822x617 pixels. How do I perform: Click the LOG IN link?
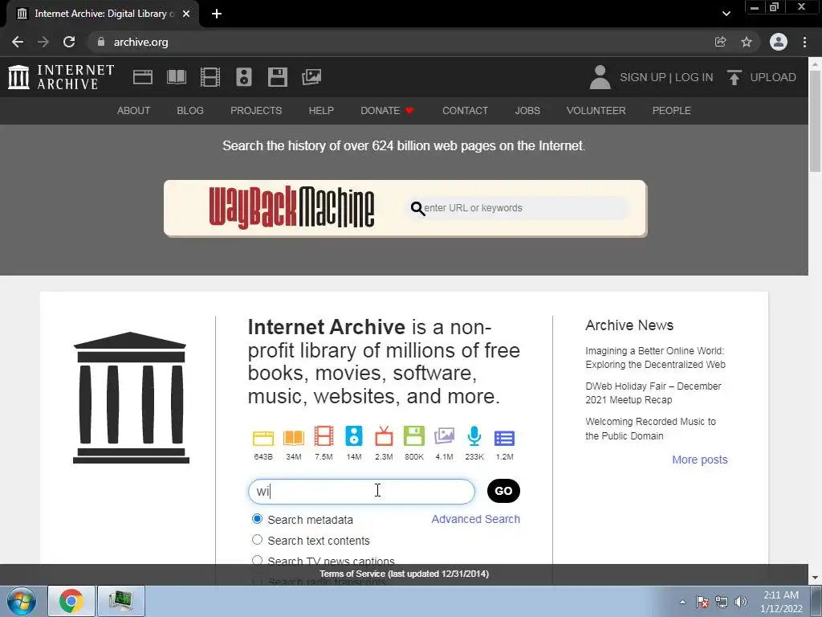[694, 77]
